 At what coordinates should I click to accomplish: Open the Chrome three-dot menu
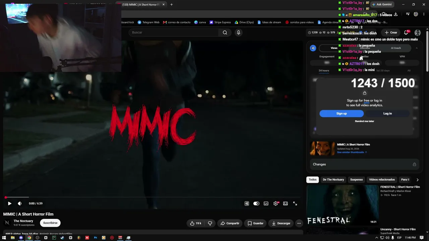(x=424, y=14)
